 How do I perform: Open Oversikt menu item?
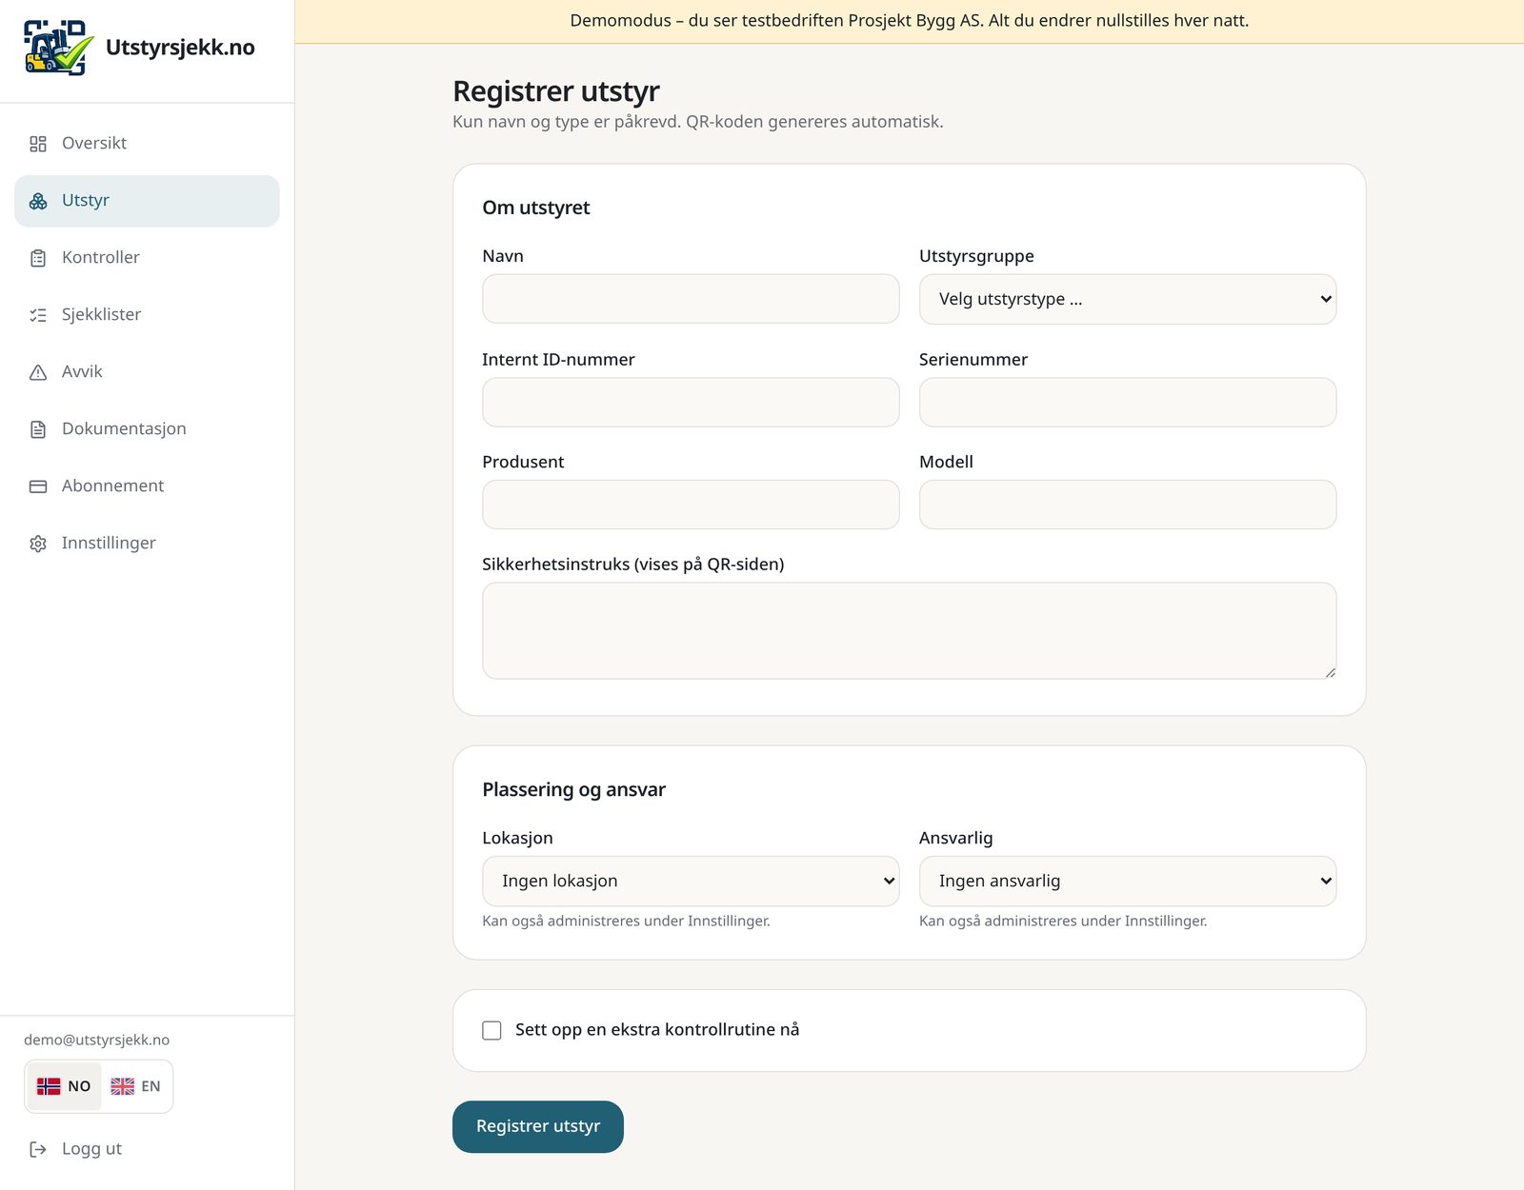coord(147,144)
